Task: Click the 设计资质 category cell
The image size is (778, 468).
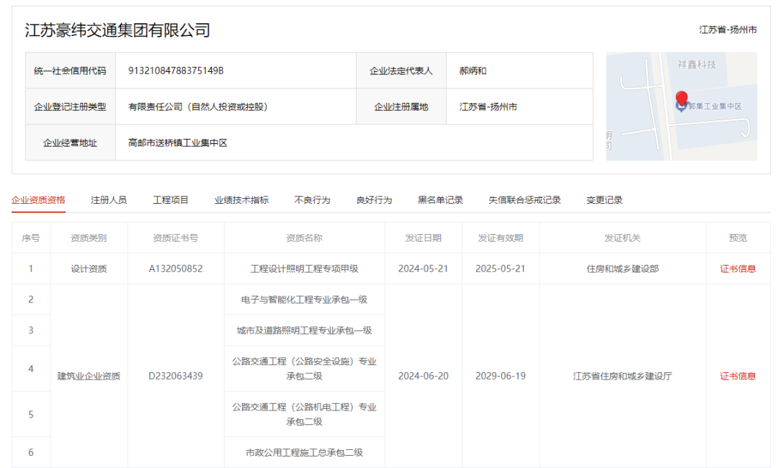Action: [x=89, y=269]
